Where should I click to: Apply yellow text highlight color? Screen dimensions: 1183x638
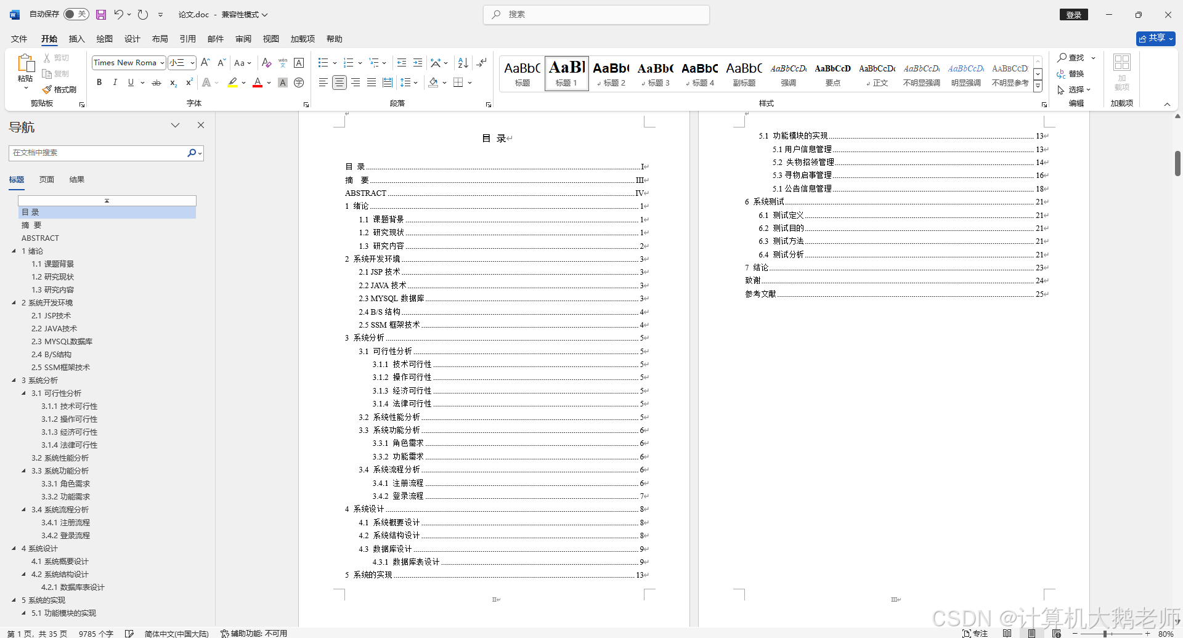232,82
